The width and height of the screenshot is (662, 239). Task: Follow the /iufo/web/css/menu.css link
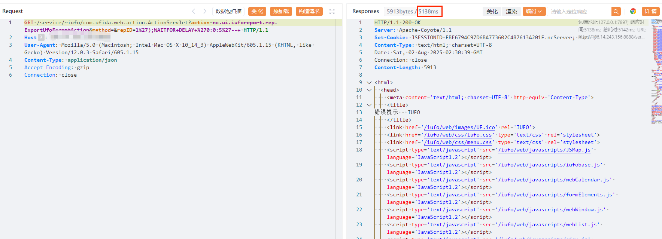458,142
